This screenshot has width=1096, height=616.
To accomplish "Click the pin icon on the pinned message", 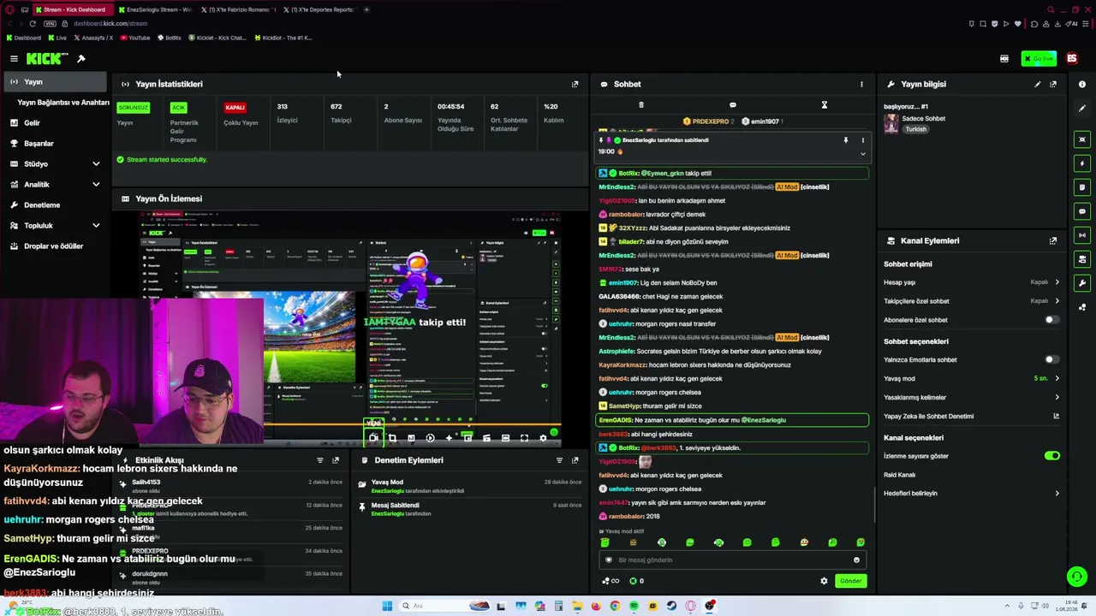I will pyautogui.click(x=845, y=140).
